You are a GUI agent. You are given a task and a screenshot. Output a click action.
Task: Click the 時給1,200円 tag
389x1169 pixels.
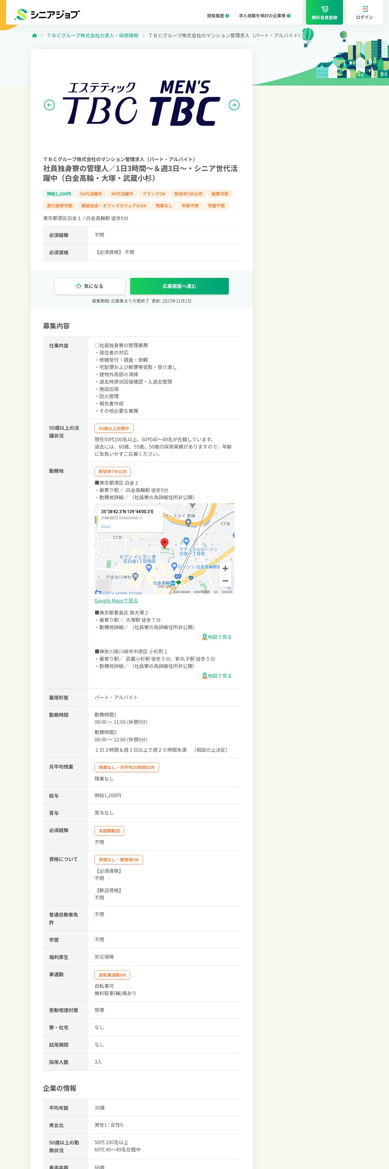[x=59, y=194]
